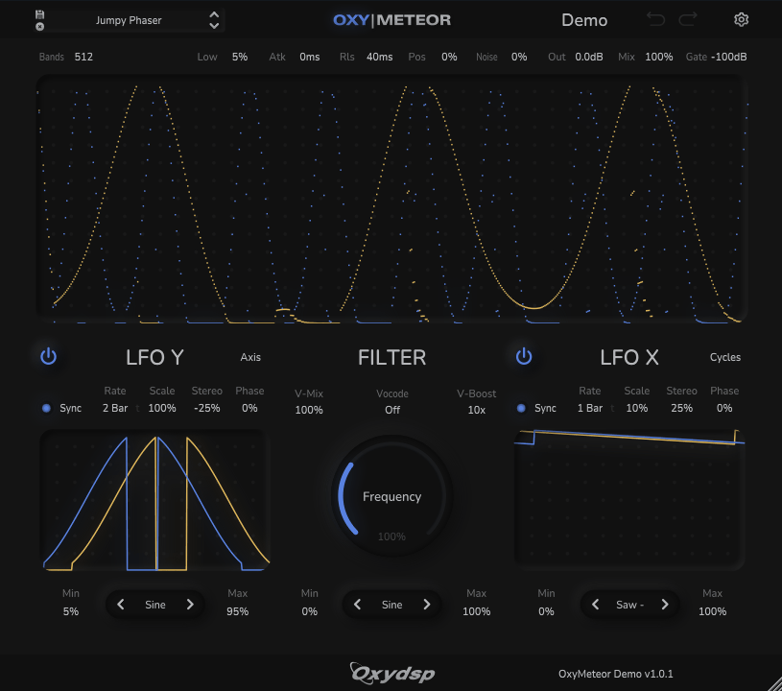Toggle the LFO Y Sync radio dot
The image size is (782, 691).
tap(46, 408)
